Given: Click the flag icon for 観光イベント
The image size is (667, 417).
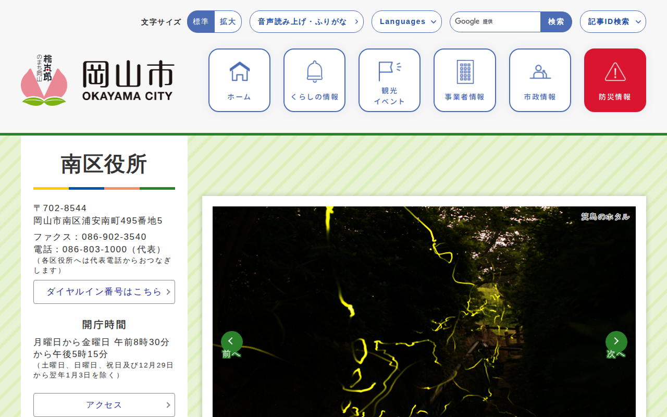Looking at the screenshot, I should pos(390,71).
